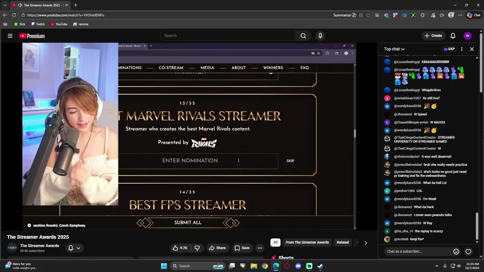484x272 pixels.
Task: Click the FAQ menu in the streamed page
Action: click(304, 68)
